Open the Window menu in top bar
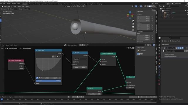This screenshot has height=105, width=188. coord(14,4)
